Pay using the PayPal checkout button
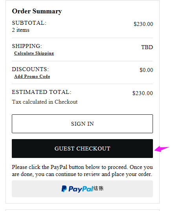This screenshot has width=173, height=211. coord(83,189)
